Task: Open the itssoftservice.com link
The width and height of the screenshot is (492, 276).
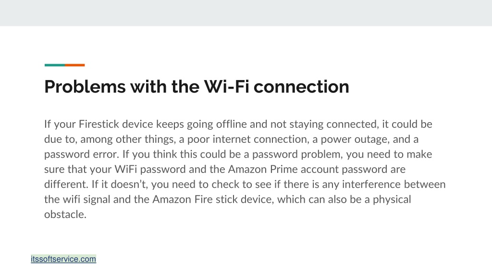Action: [x=63, y=259]
